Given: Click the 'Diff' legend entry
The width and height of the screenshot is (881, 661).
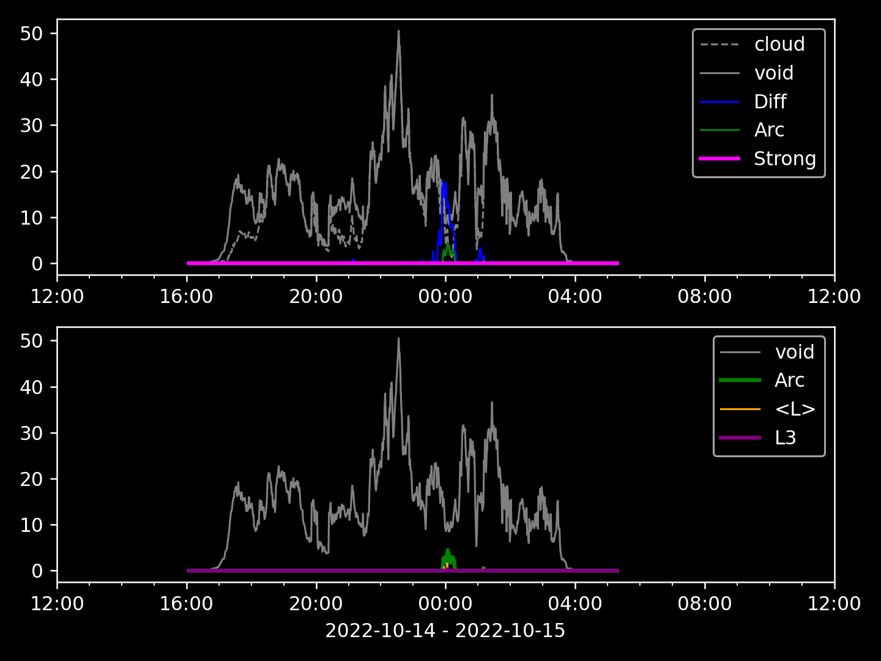Looking at the screenshot, I should click(x=770, y=102).
